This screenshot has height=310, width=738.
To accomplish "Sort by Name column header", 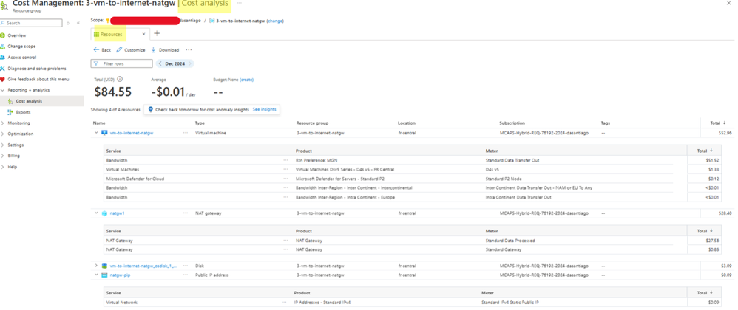I will pos(99,123).
